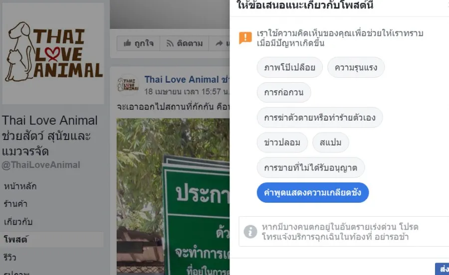Select the การก่อกวน option chip

coord(284,92)
